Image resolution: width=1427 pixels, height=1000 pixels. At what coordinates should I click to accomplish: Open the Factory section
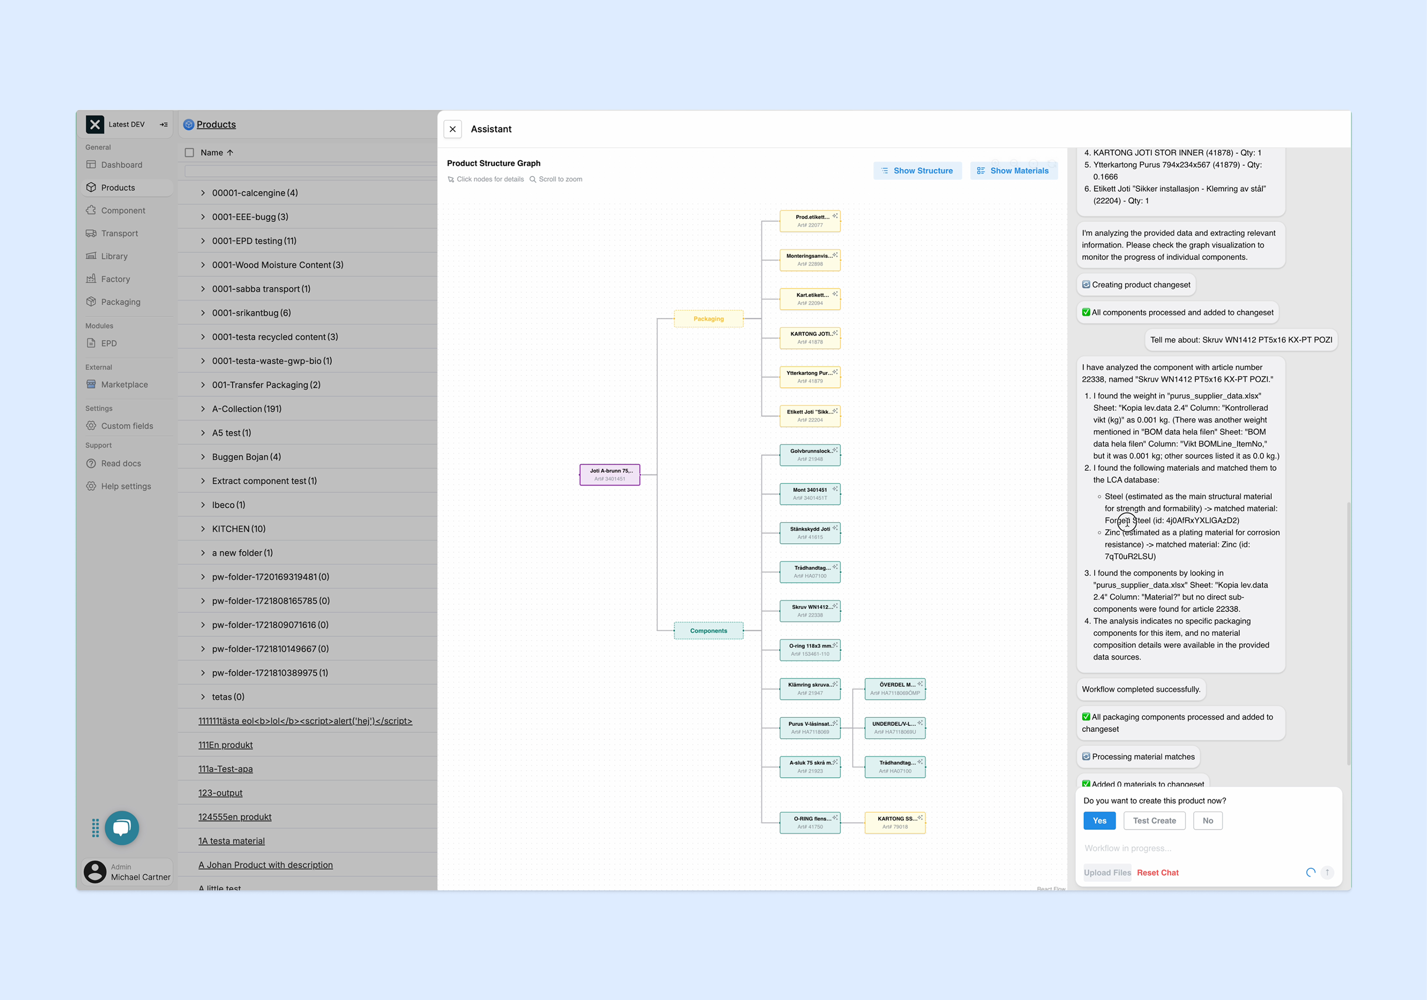[x=115, y=279]
